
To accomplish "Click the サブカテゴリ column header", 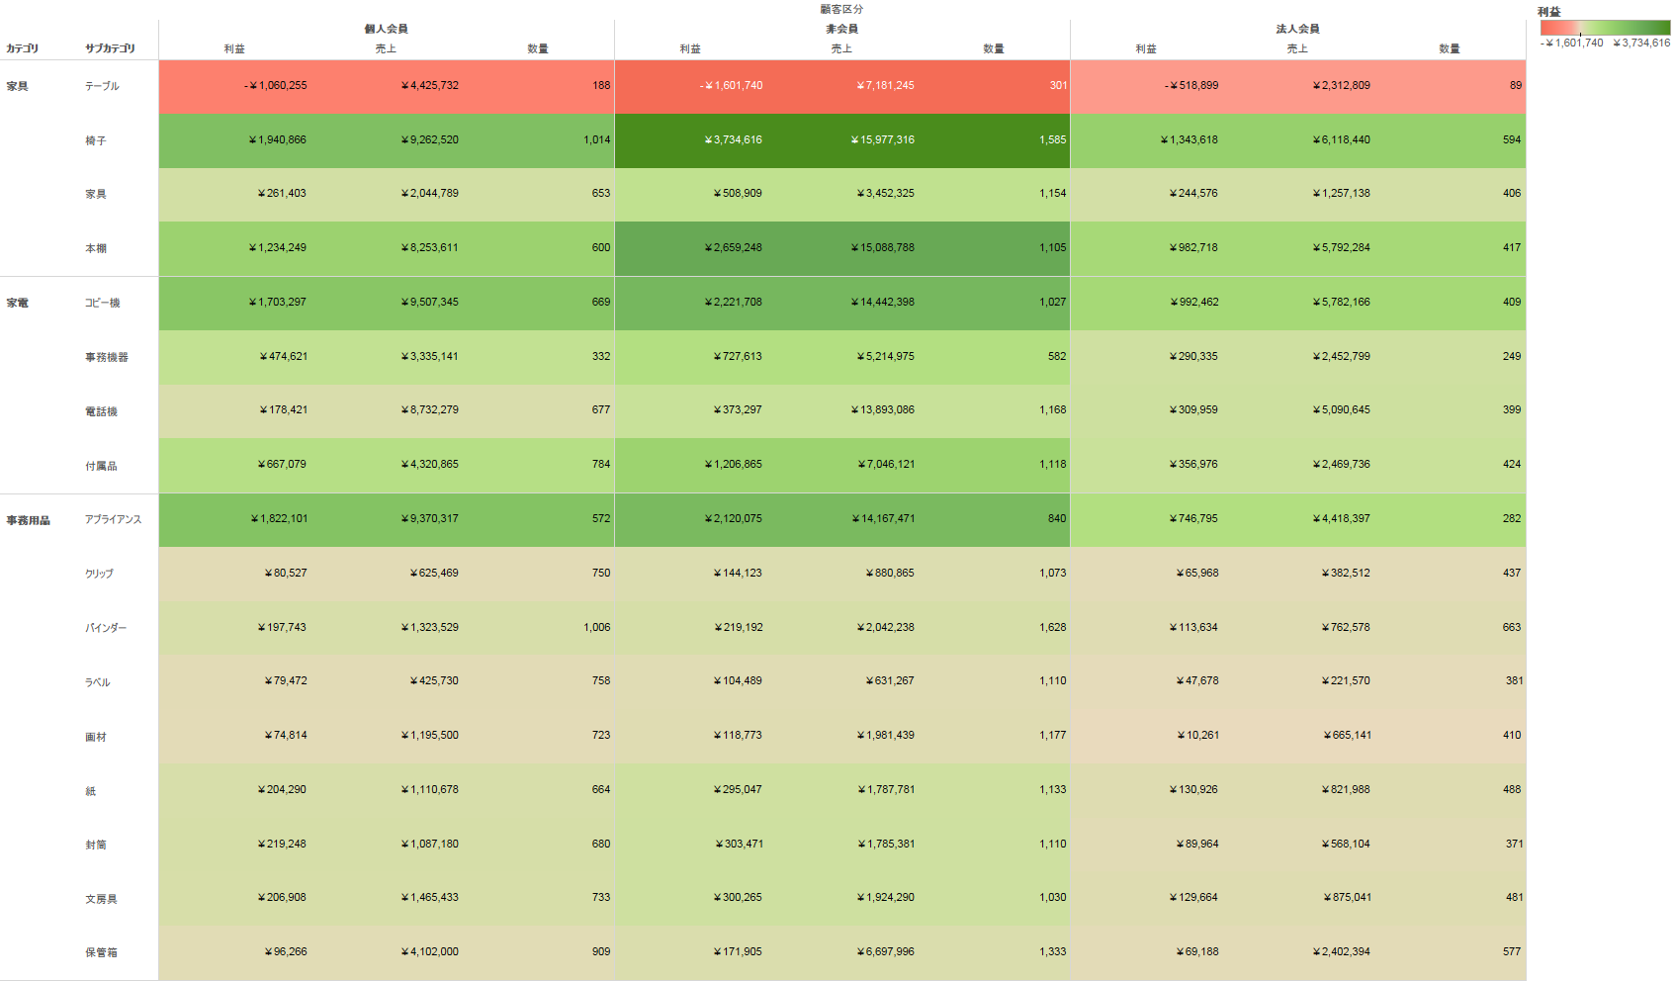I will click(x=110, y=48).
